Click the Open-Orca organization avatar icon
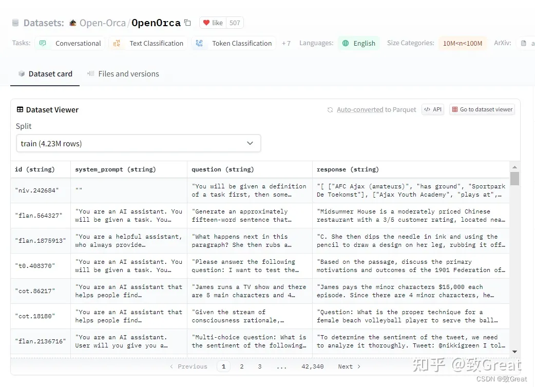This screenshot has width=535, height=387. [x=72, y=23]
